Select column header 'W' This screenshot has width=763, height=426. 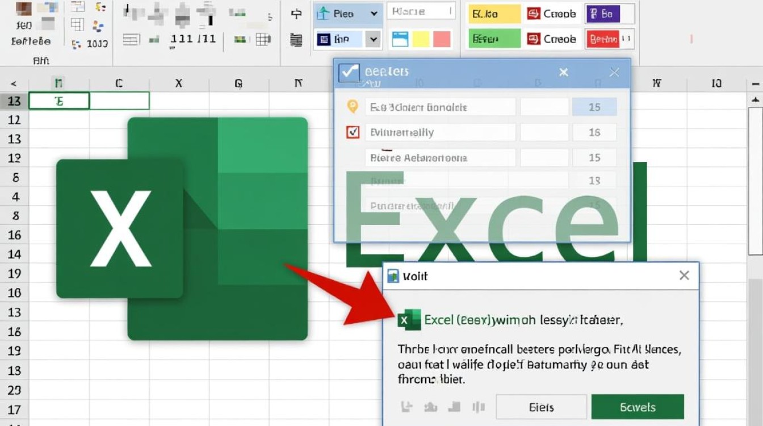coord(657,83)
